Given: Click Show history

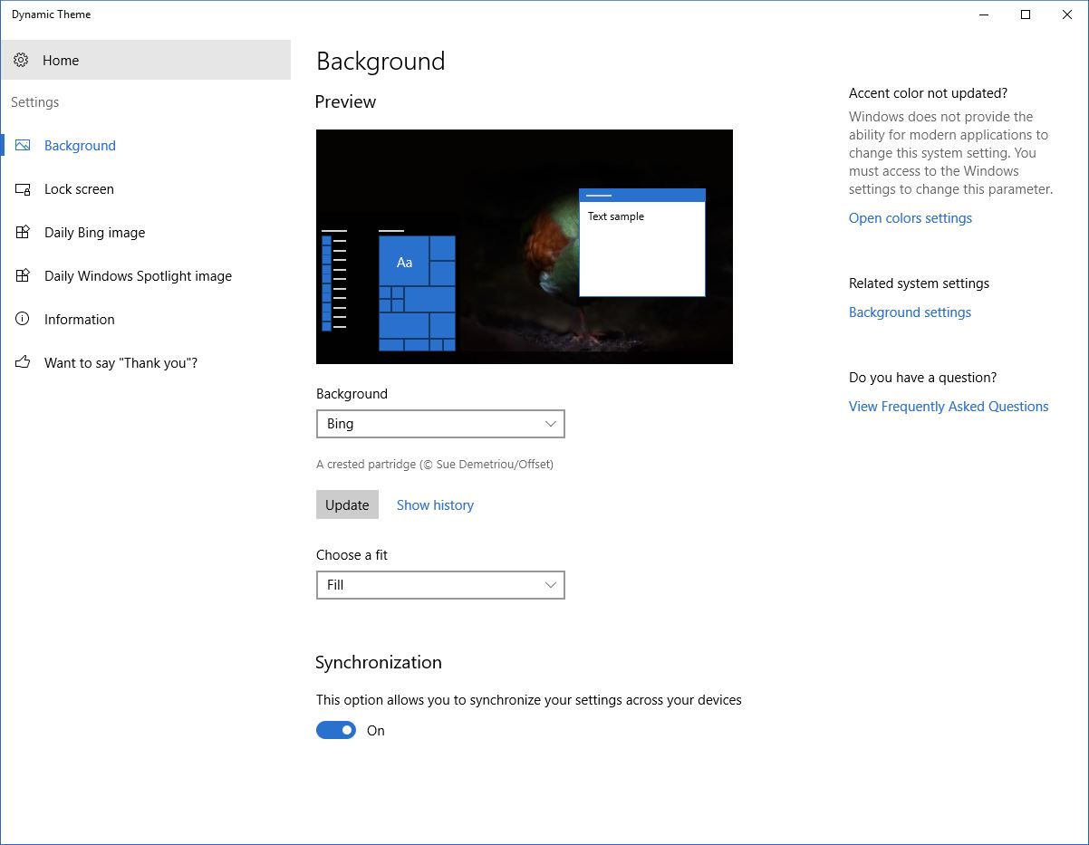Looking at the screenshot, I should (435, 504).
